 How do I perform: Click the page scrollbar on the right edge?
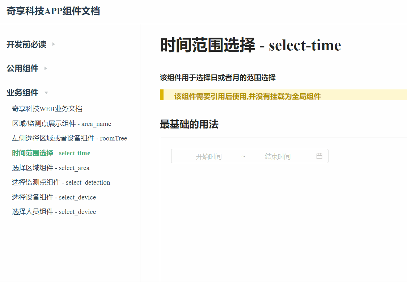coord(405,72)
